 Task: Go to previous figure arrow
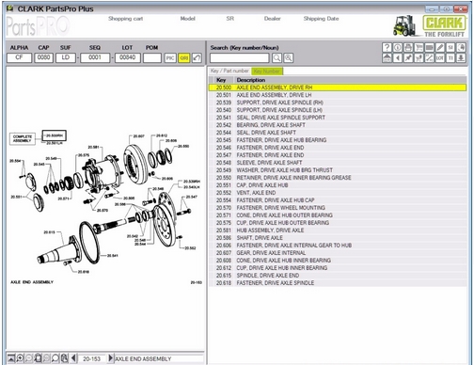coord(73,358)
